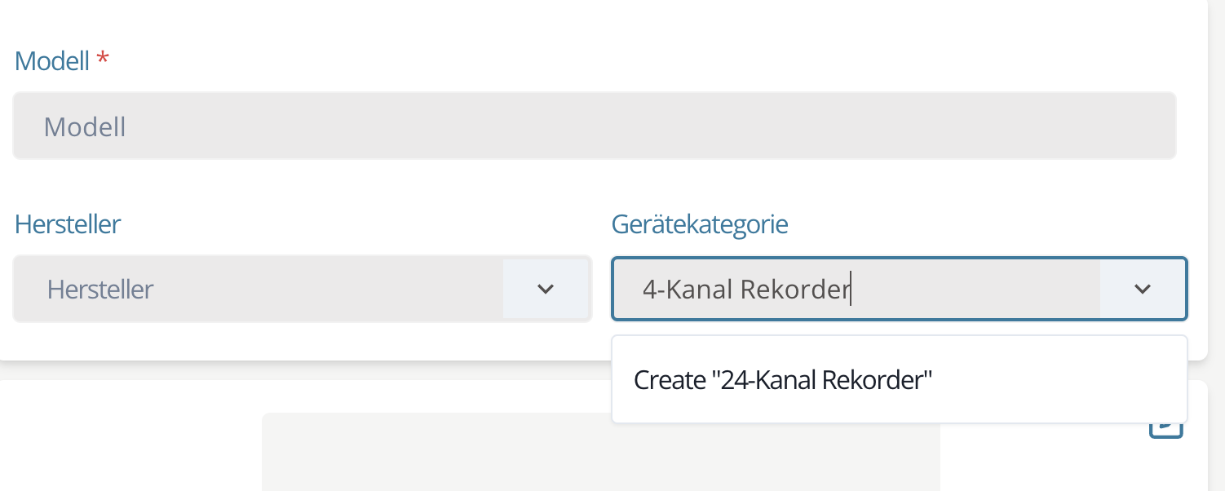Click empty space right of Gerätekategorie label
1225x491 pixels.
tap(979, 224)
